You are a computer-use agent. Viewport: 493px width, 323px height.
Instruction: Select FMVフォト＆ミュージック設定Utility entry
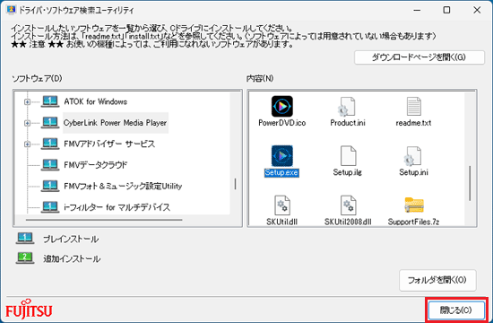pyautogui.click(x=123, y=186)
